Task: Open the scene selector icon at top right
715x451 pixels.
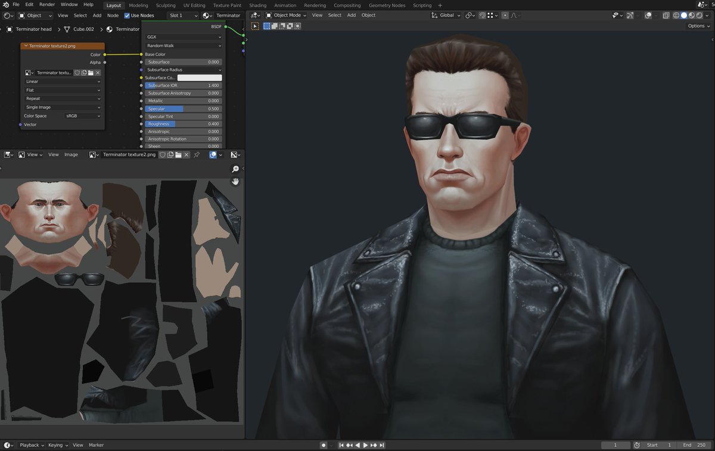Action: coord(701,5)
